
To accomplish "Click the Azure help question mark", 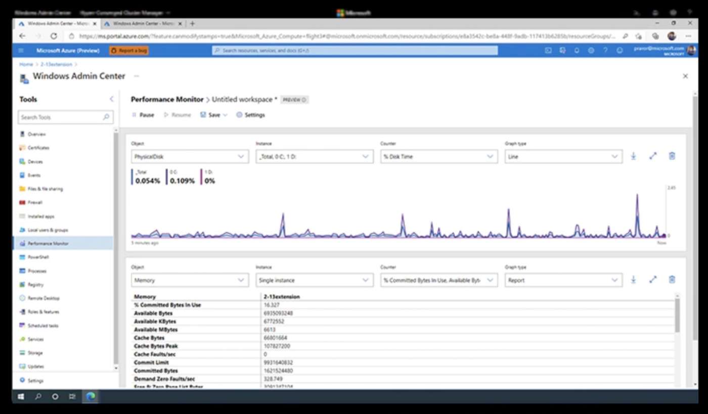I will 605,51.
